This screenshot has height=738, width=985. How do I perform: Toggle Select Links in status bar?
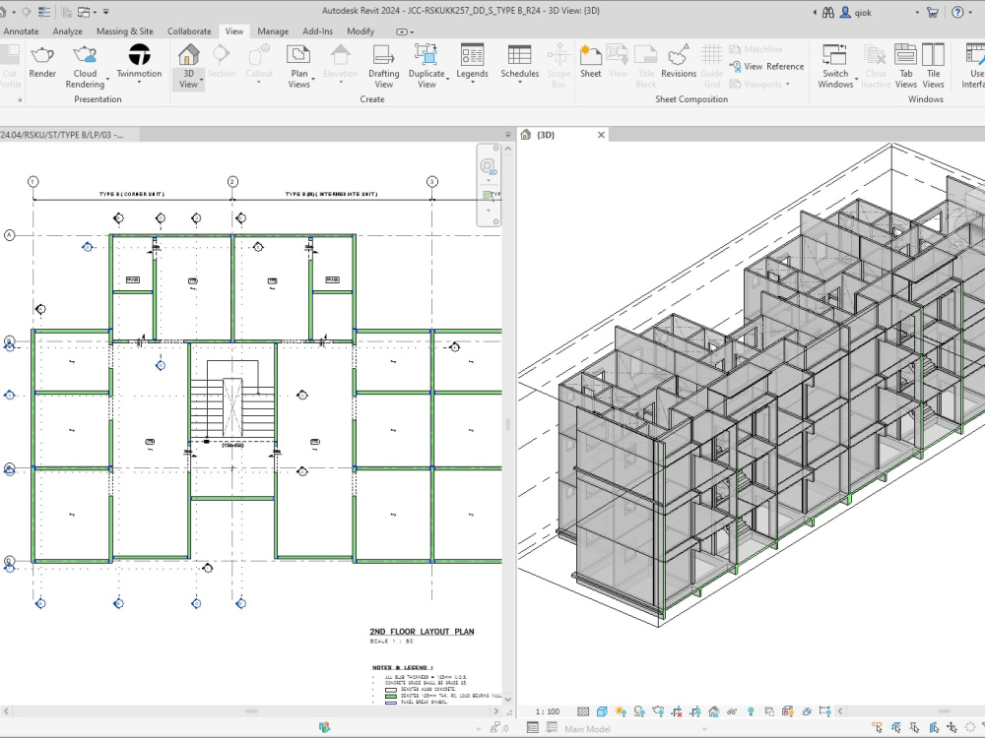pos(877,728)
